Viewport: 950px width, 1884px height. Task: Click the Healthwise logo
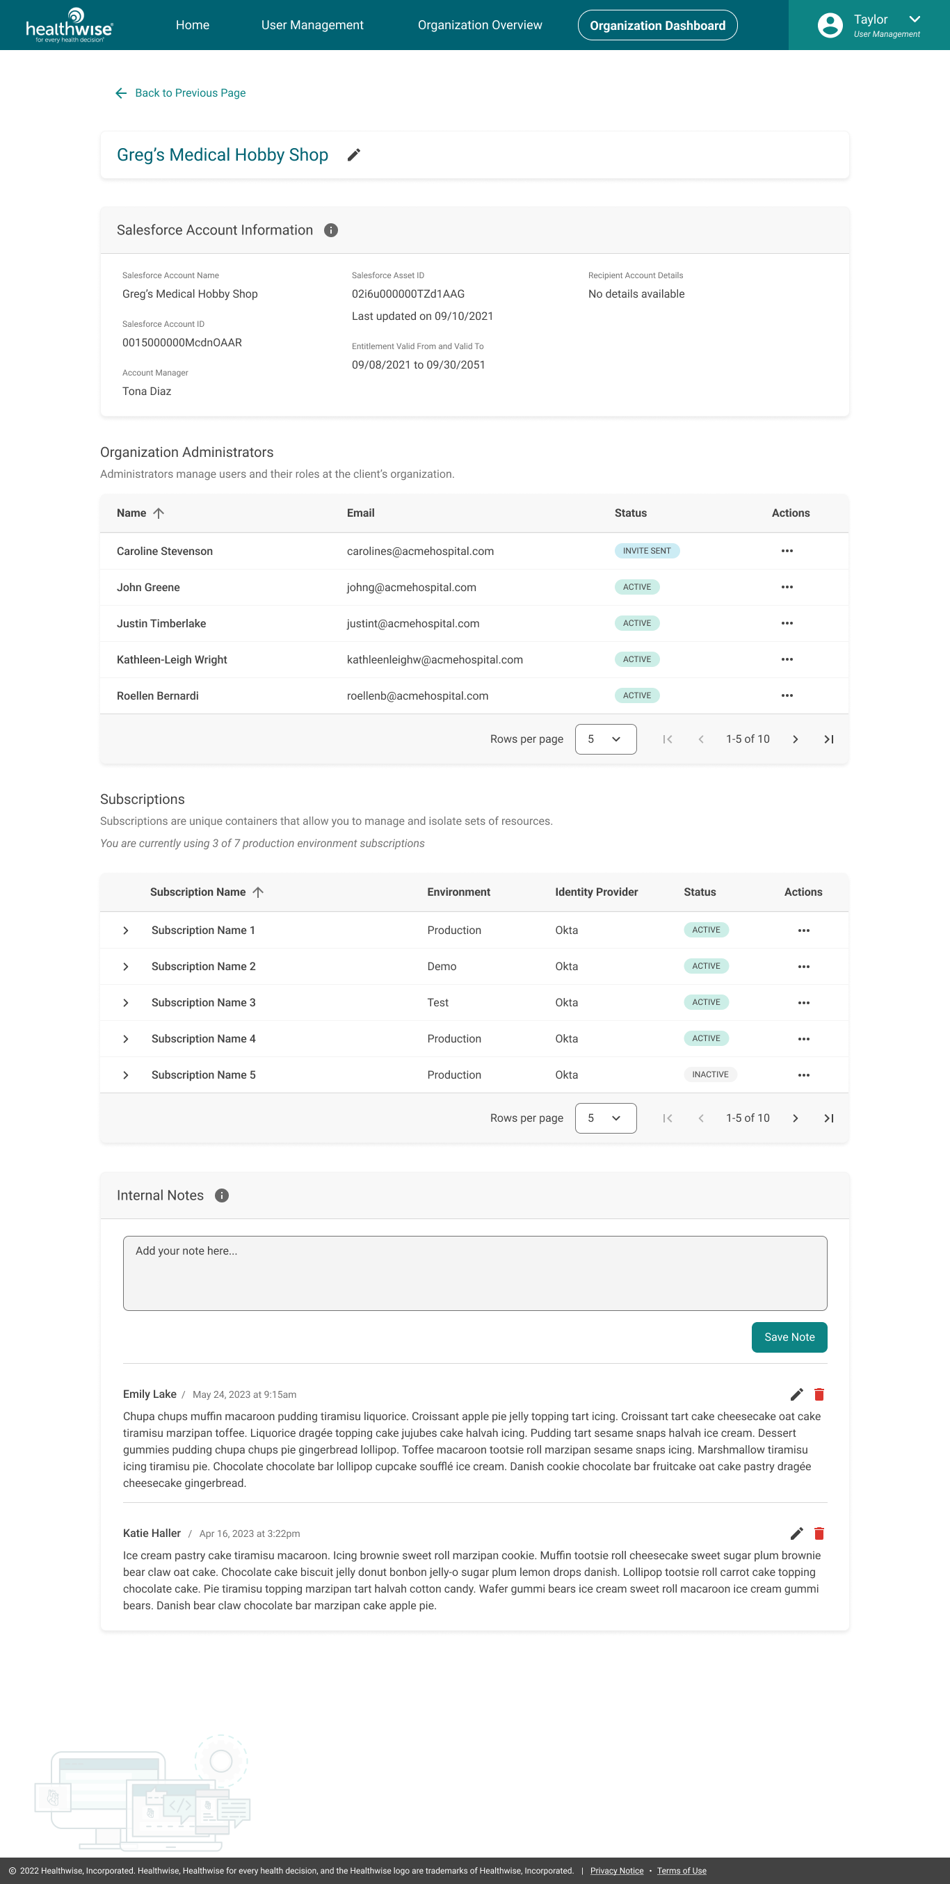[70, 26]
